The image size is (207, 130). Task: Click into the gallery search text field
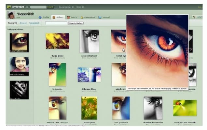pyautogui.click(x=56, y=23)
